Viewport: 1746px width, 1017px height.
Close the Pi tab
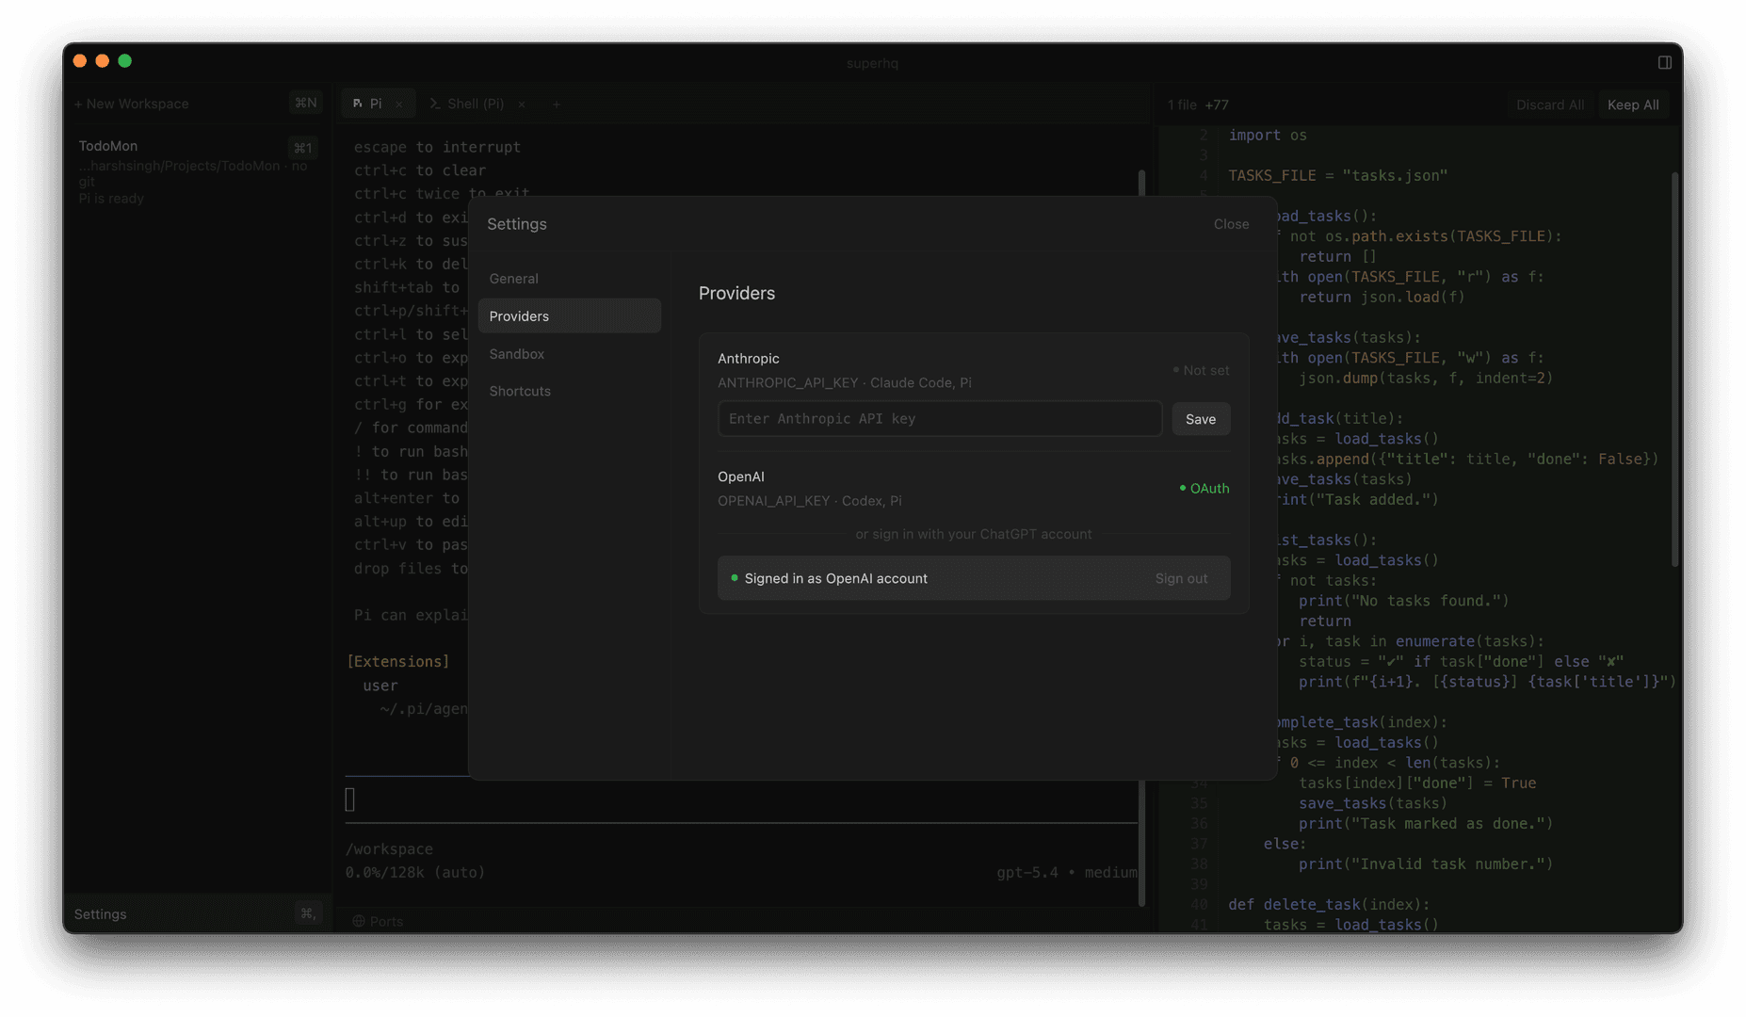point(398,105)
